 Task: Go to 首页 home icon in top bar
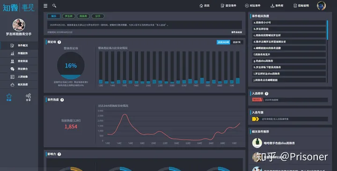(204, 6)
